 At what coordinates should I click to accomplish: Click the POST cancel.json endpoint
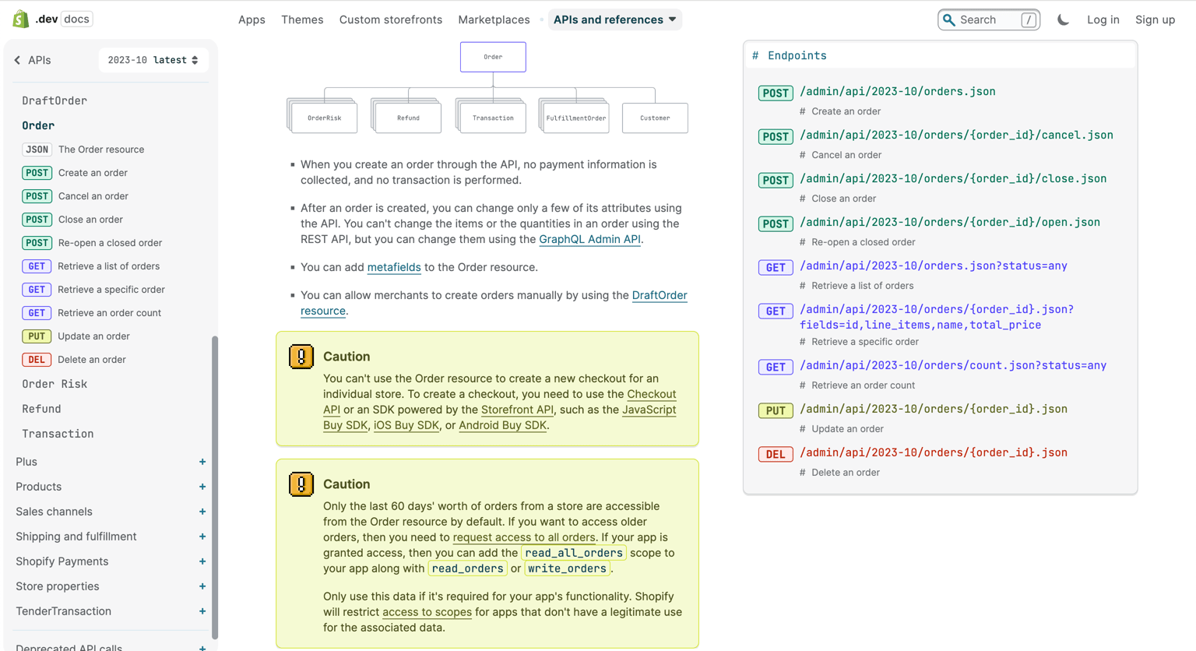[x=956, y=135]
